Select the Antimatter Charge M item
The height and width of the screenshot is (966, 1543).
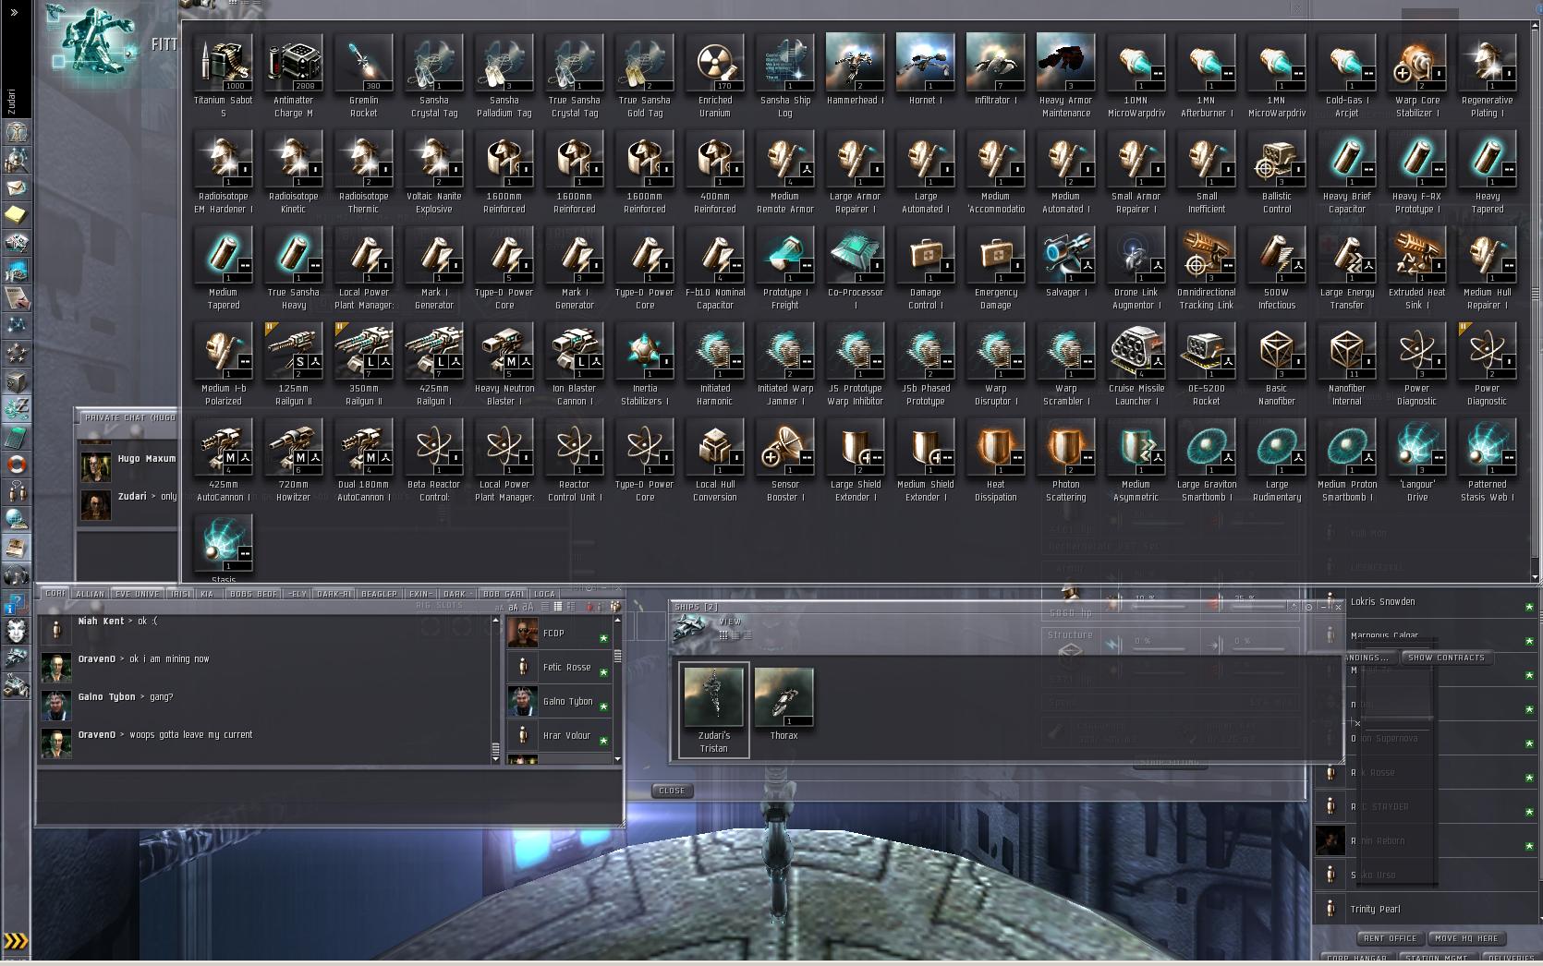coord(293,77)
